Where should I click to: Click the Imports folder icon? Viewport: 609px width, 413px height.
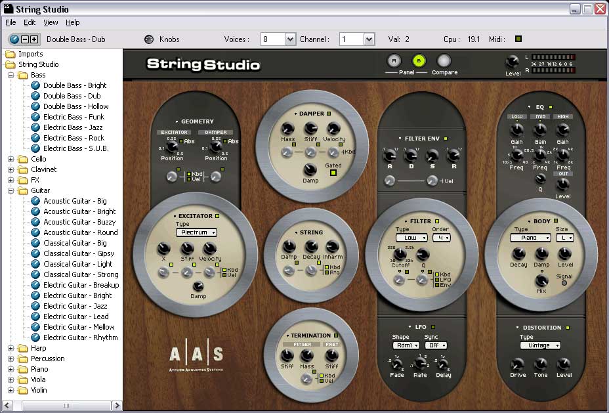[x=10, y=54]
